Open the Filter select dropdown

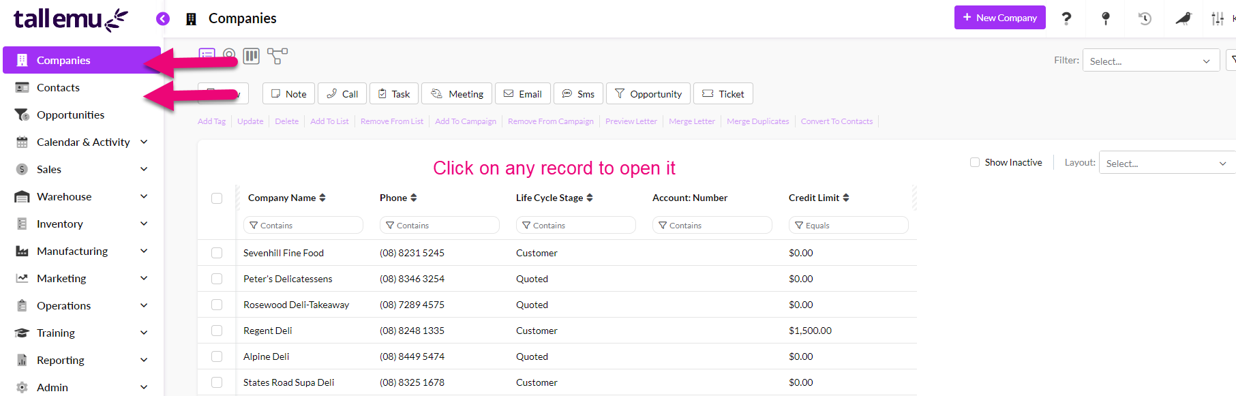click(1150, 61)
